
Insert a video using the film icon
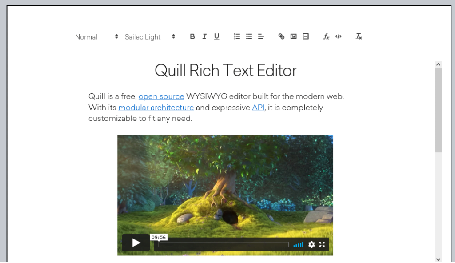[306, 36]
